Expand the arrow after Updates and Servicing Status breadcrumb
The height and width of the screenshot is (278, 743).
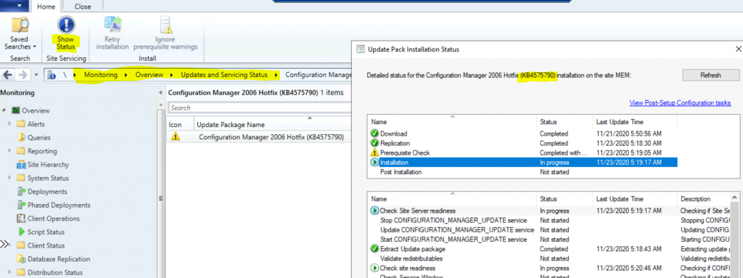click(276, 75)
